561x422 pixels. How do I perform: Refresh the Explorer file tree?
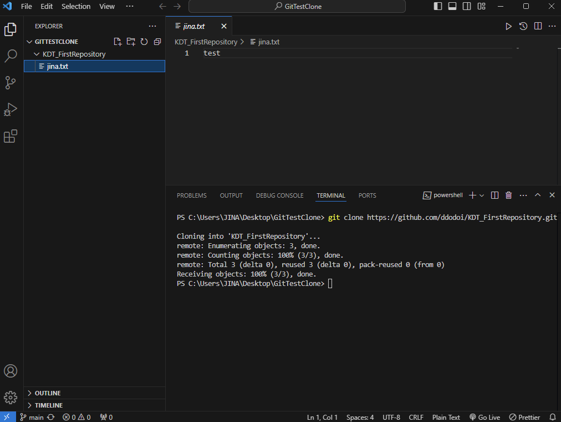coord(144,42)
